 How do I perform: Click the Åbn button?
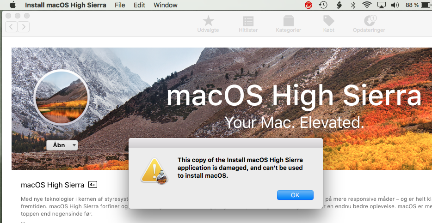59,145
